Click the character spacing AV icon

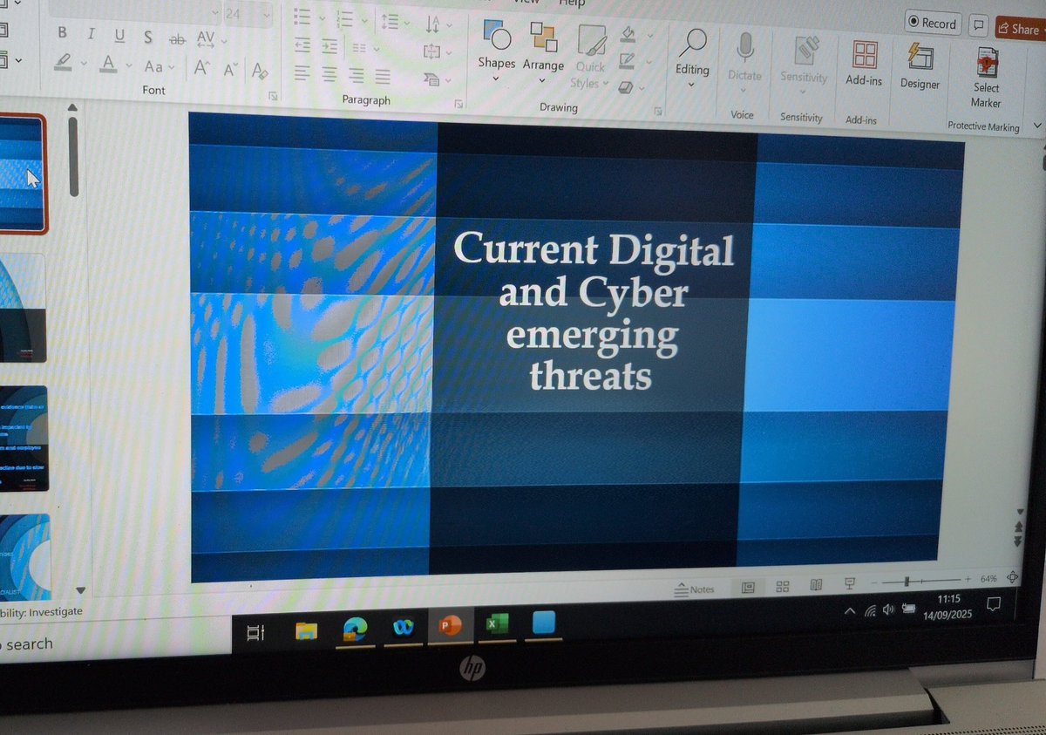pyautogui.click(x=206, y=38)
